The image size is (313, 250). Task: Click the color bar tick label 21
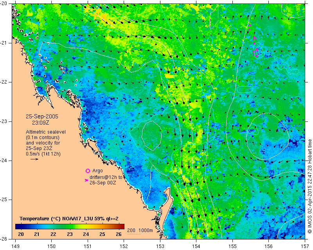click(37, 234)
